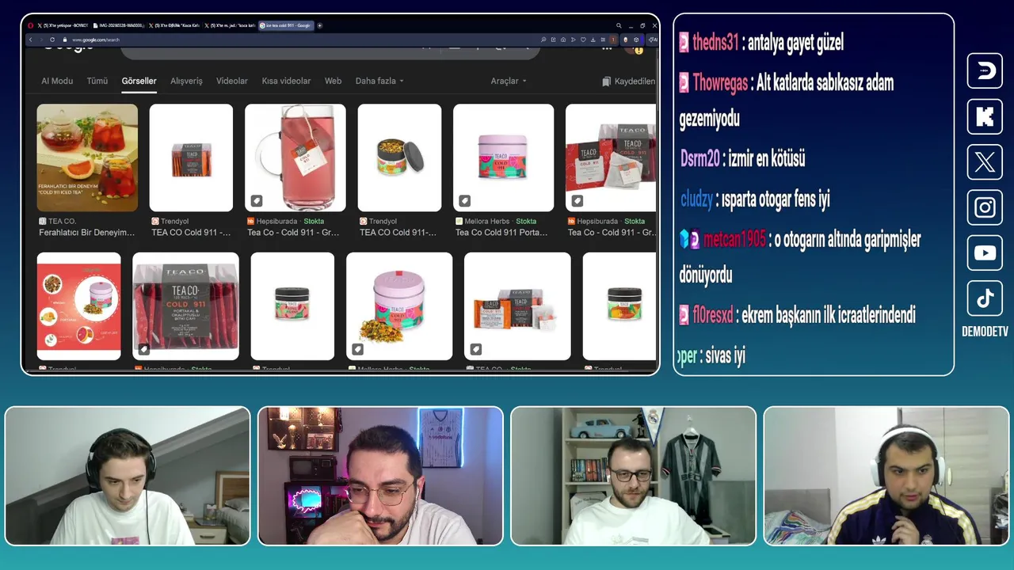Click the snapshot icon in Opera toolbar
Viewport: 1014px width, 570px height.
(x=553, y=40)
